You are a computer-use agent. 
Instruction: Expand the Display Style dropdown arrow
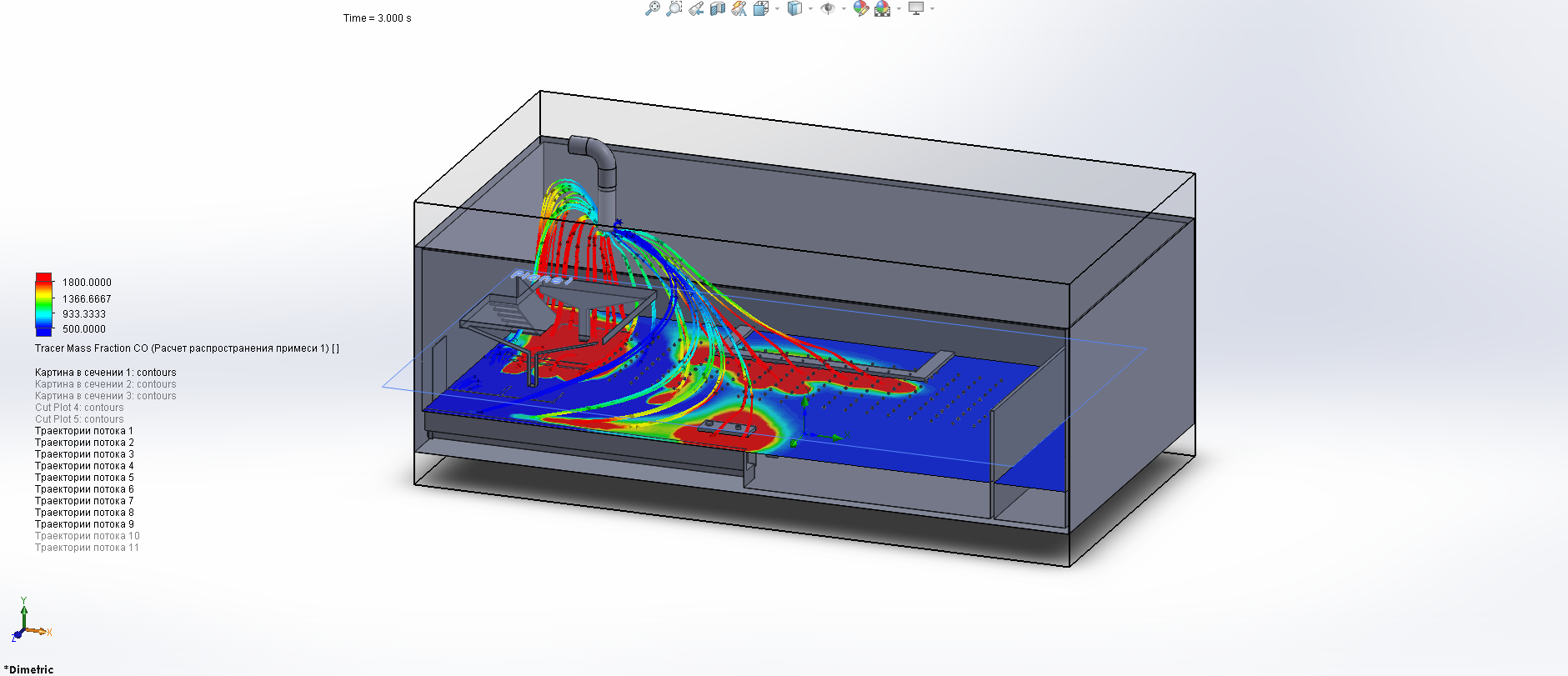(x=810, y=8)
